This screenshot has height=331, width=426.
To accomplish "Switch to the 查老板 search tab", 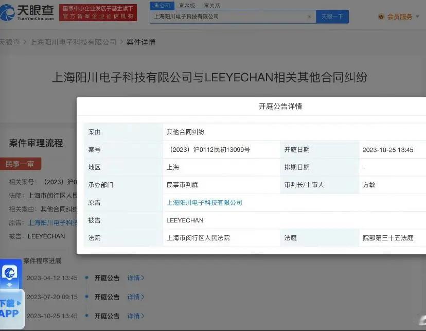I will (x=187, y=6).
